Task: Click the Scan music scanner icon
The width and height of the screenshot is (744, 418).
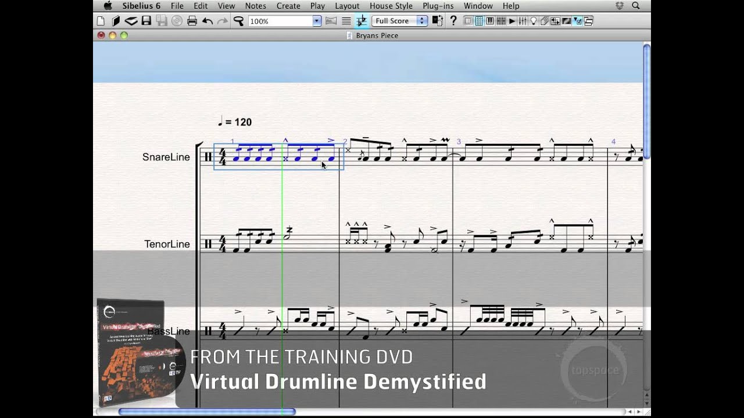Action: (131, 21)
